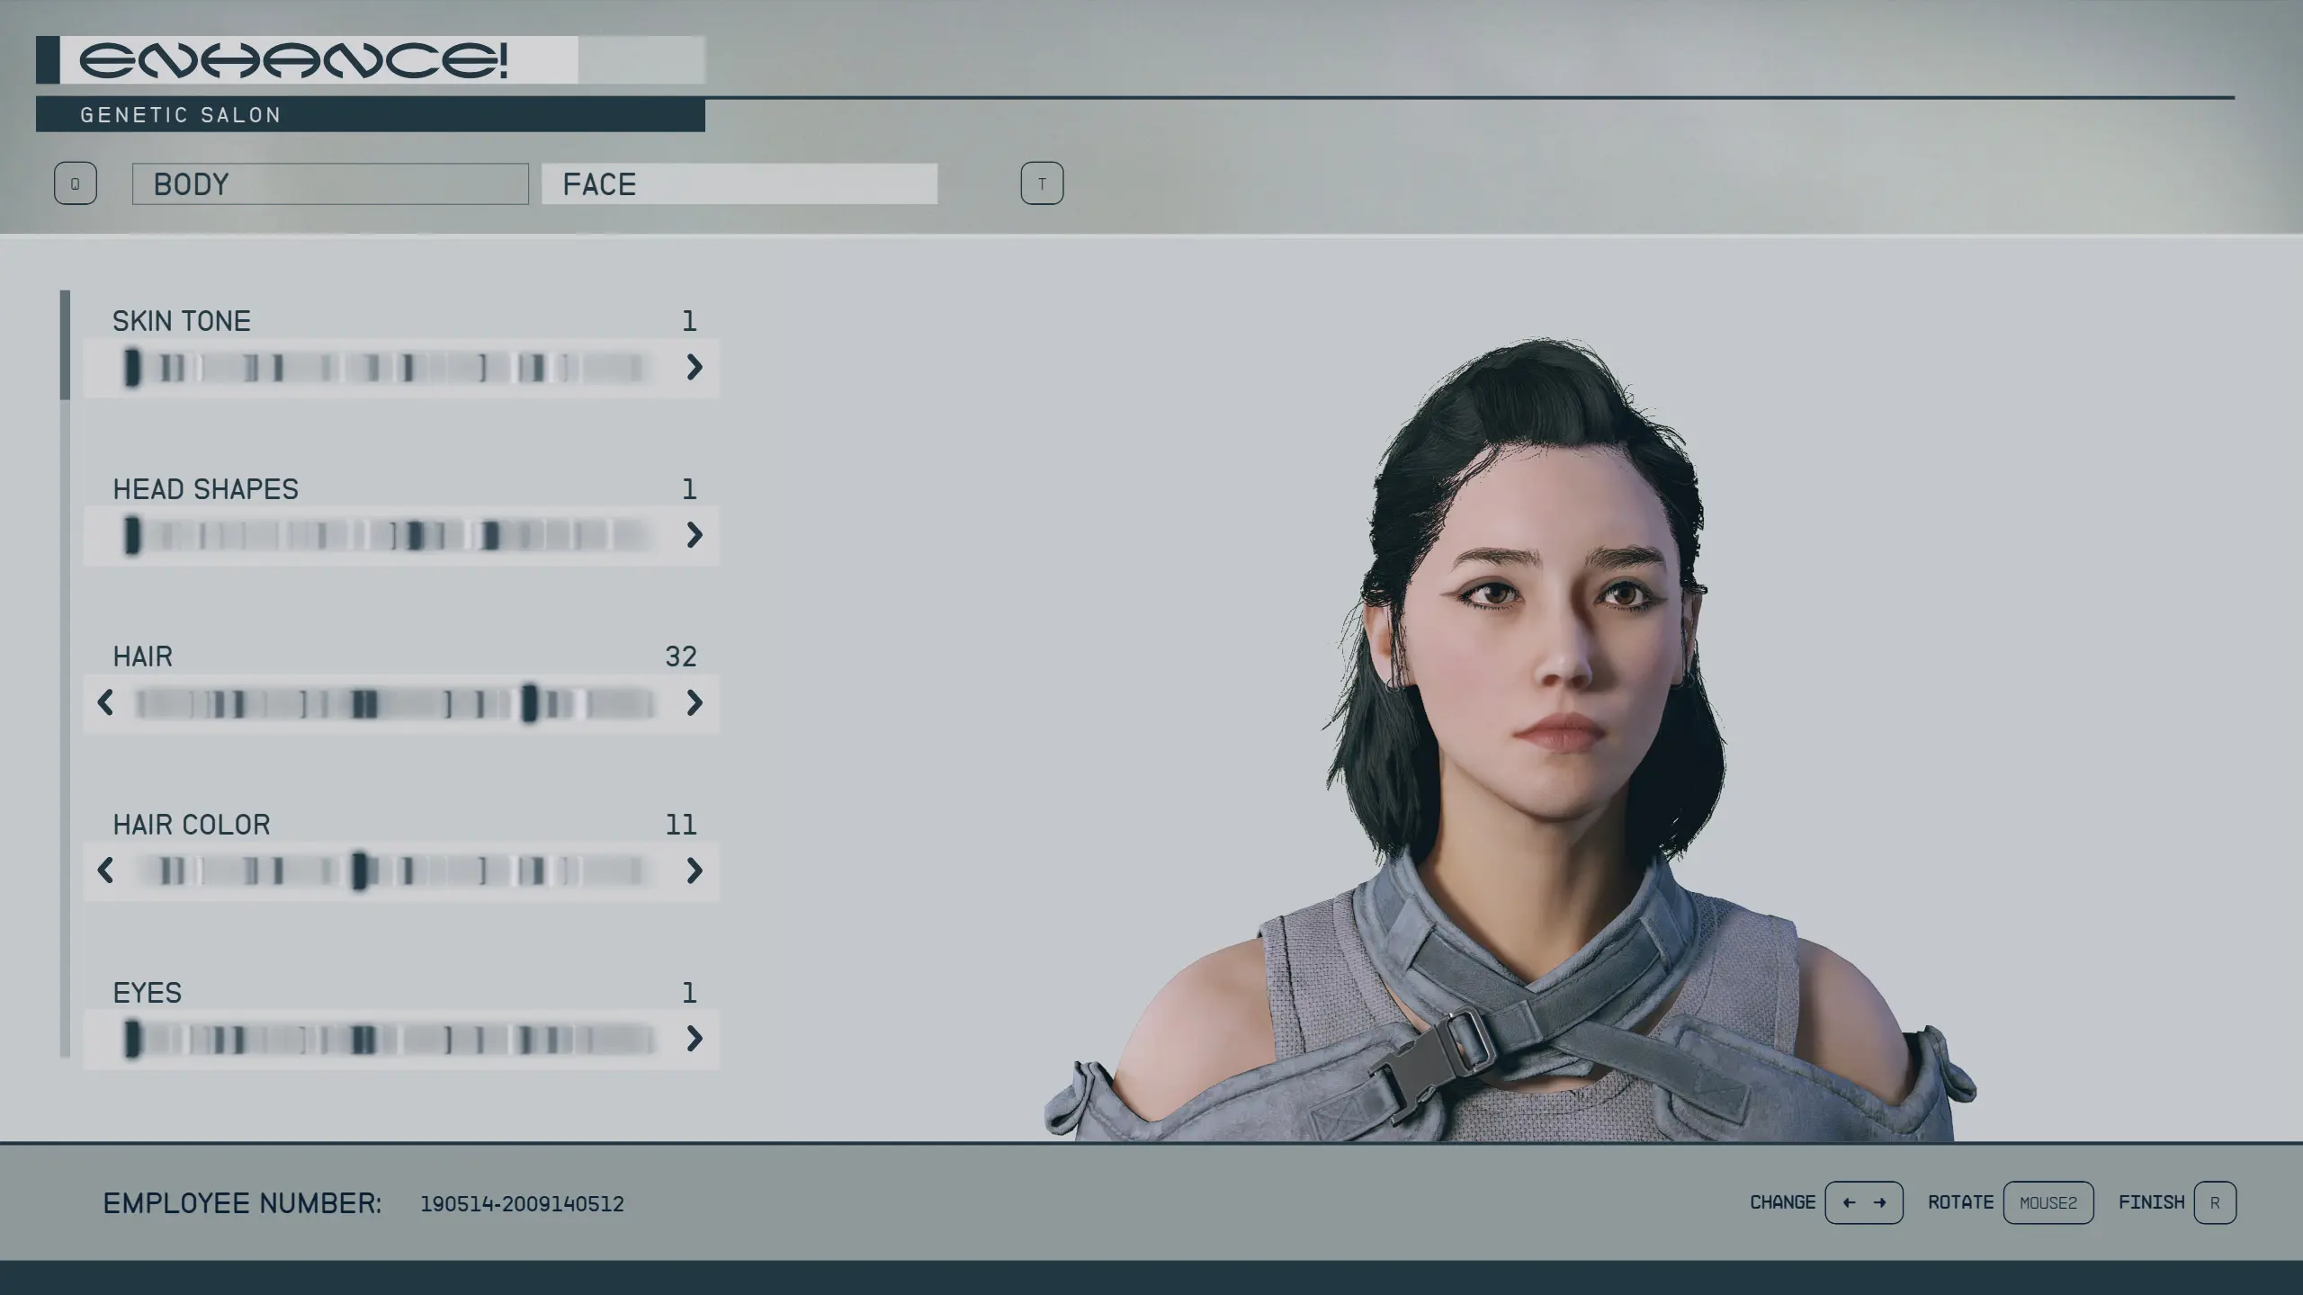Click the ENHANCE! logo title
This screenshot has height=1295, width=2303.
pos(293,60)
